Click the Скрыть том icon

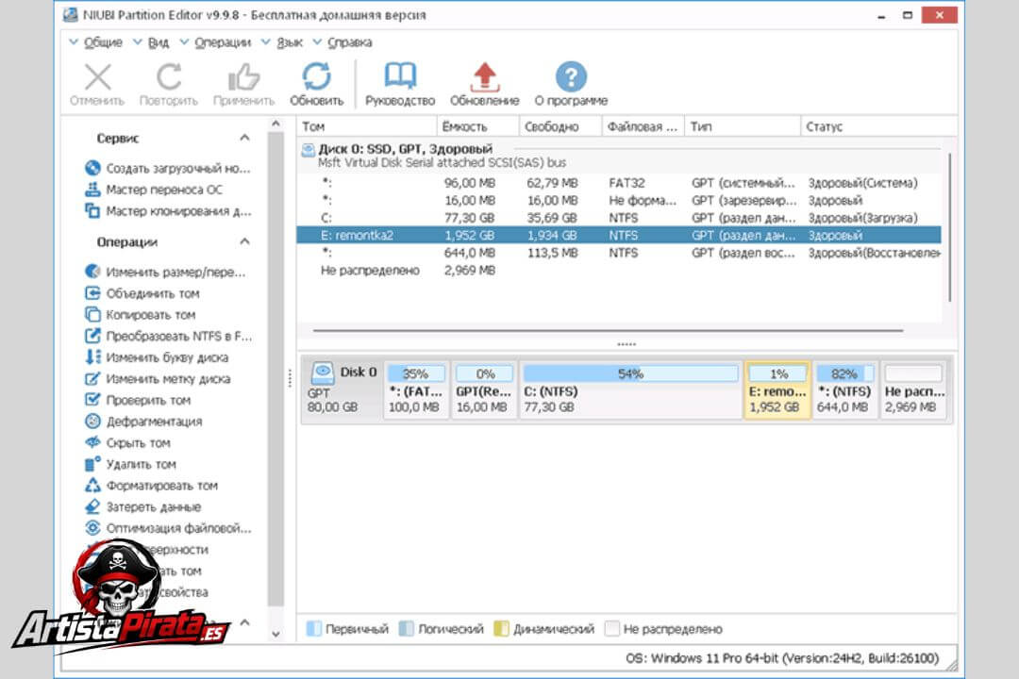click(92, 442)
